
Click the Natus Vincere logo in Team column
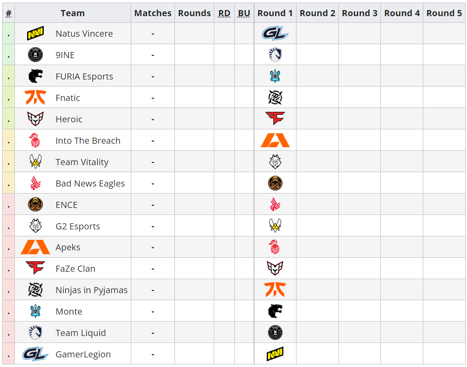(35, 34)
